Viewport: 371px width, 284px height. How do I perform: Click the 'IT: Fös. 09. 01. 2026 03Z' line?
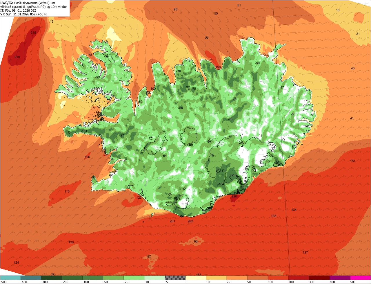(18, 10)
